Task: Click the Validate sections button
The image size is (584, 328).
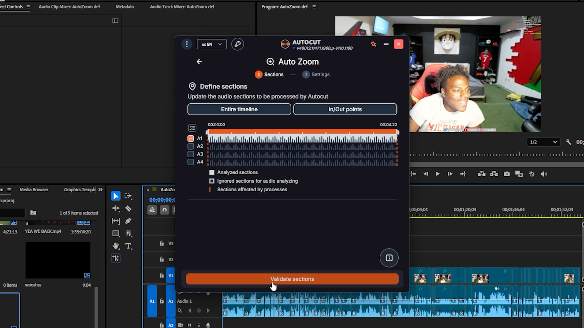Action: click(292, 279)
